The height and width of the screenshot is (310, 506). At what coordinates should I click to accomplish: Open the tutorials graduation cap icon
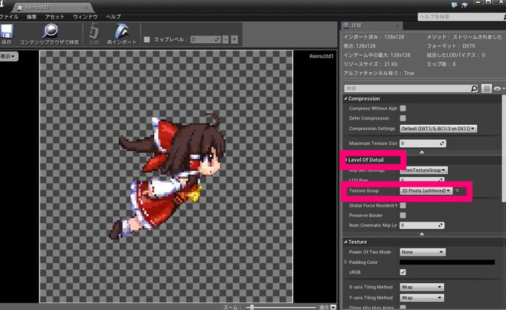point(464,4)
